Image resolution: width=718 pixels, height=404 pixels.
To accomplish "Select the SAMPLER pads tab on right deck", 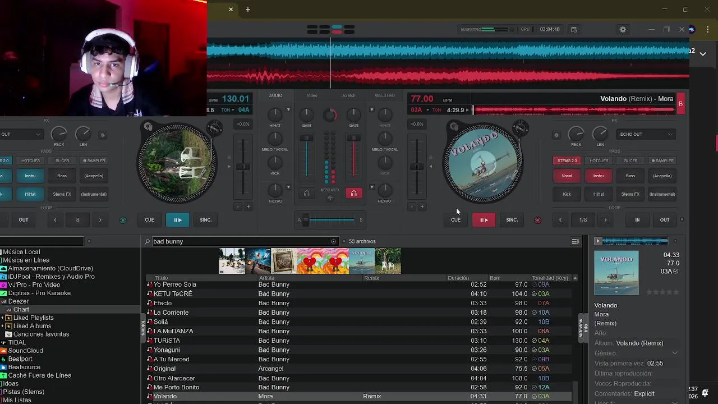I will pos(662,161).
